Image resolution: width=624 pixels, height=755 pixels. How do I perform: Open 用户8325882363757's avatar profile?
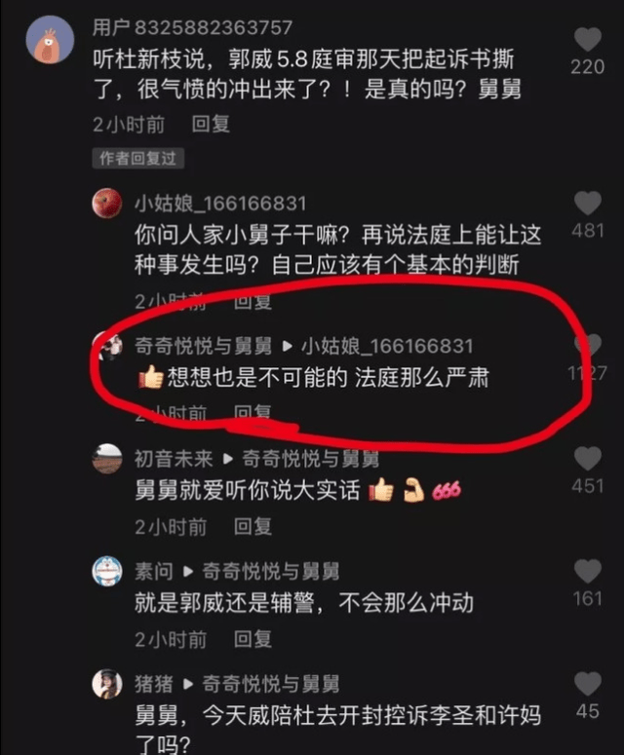[50, 40]
